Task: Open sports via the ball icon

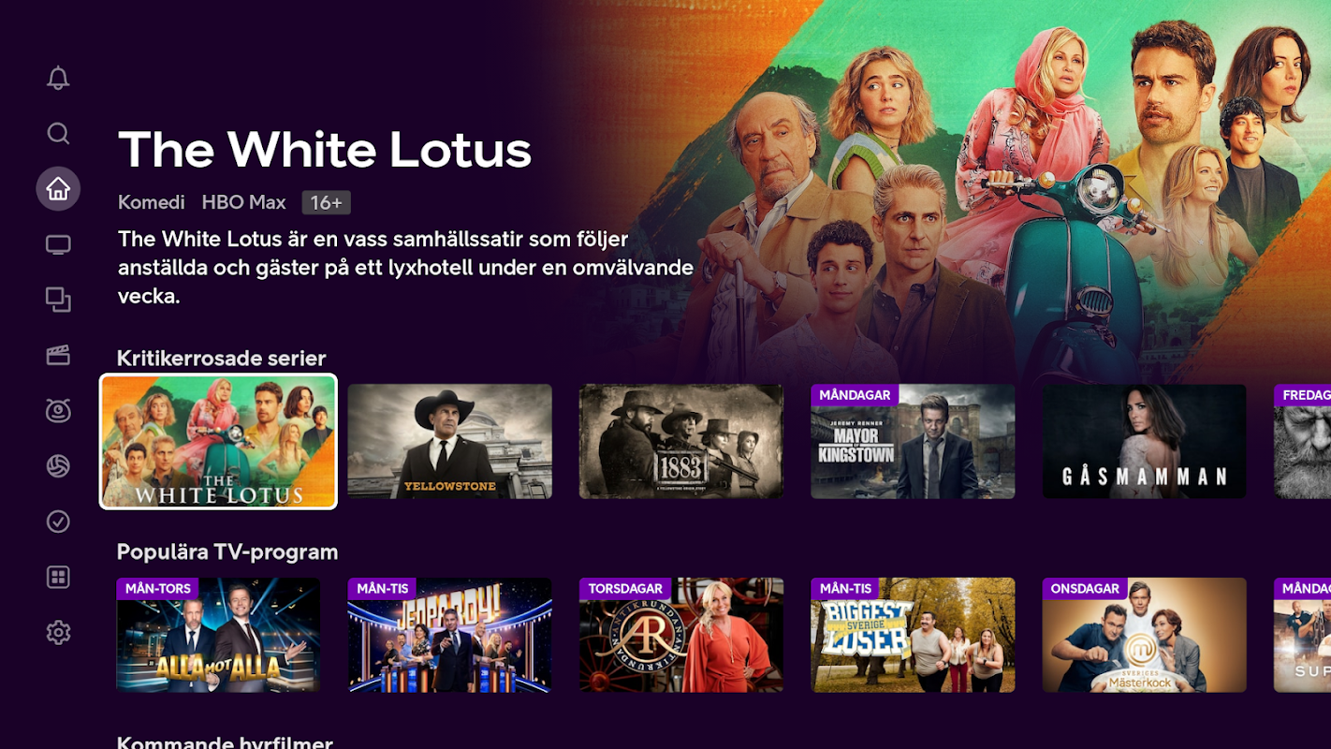Action: tap(58, 466)
